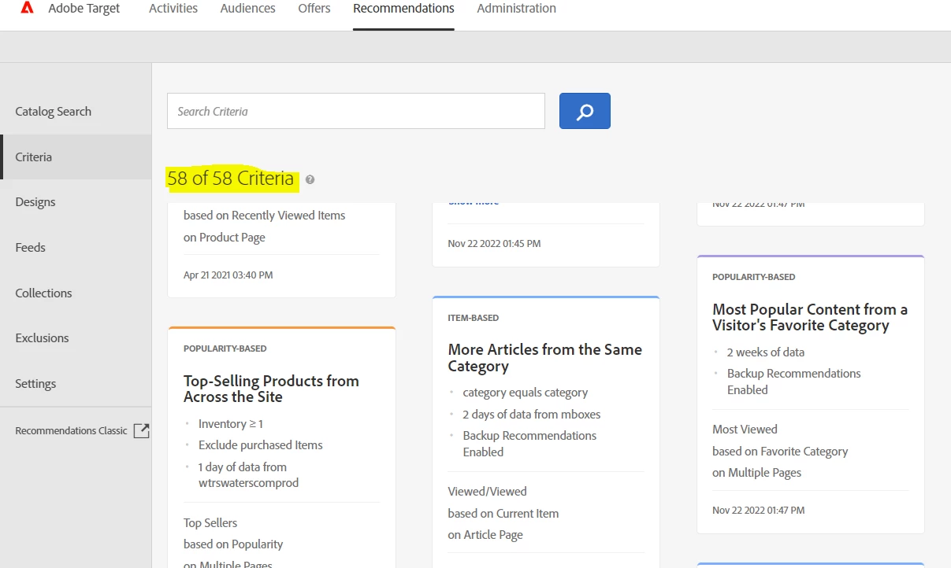Viewport: 951px width, 568px height.
Task: Click 2 days of data from mboxes
Action: [532, 415]
